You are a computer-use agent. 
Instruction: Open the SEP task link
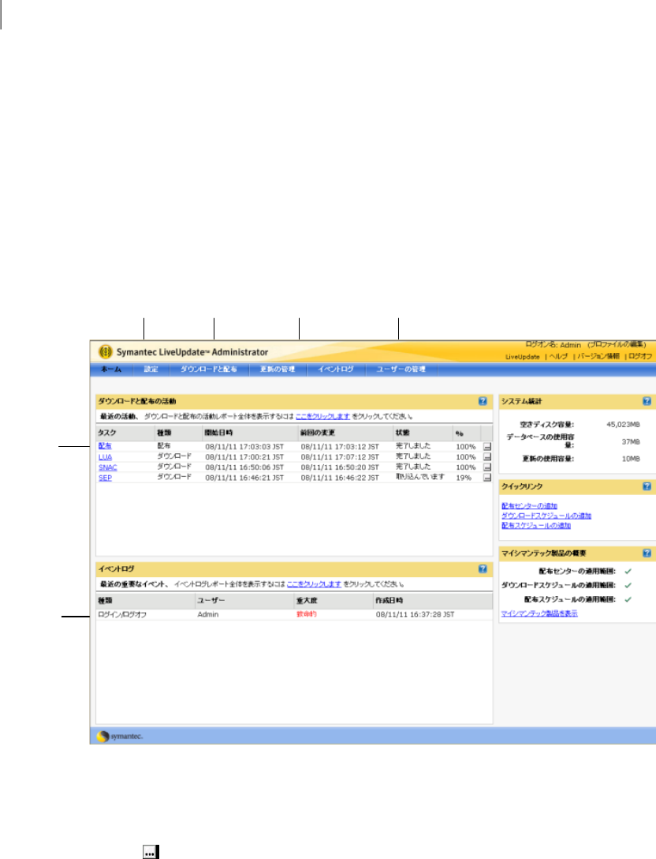pyautogui.click(x=105, y=478)
